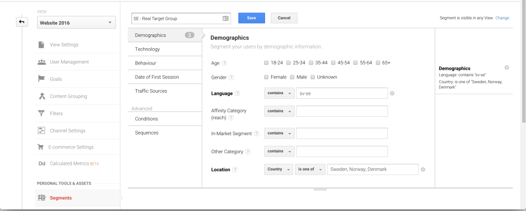Switch to the Technology tab
This screenshot has height=211, width=526.
[x=165, y=49]
